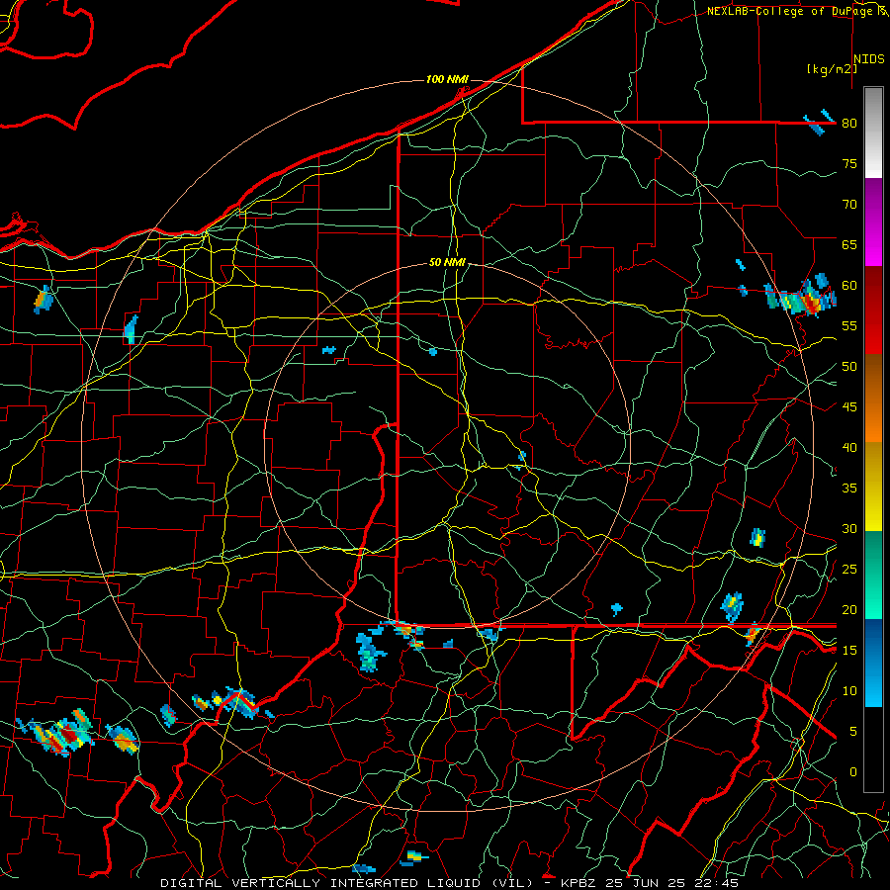The height and width of the screenshot is (890, 890).
Task: Click the 60 value on the VIL scale
Action: pyautogui.click(x=849, y=286)
